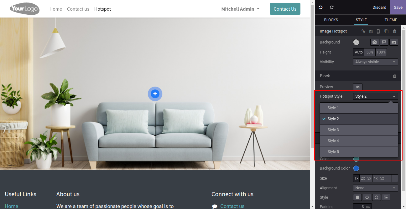Duplicate the Image Hotspot block
Screen dimensions: 406x209
pos(386,31)
